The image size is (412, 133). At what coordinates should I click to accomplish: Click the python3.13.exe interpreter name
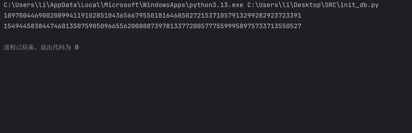point(216,5)
